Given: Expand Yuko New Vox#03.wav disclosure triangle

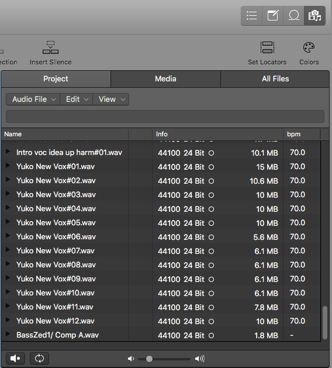Looking at the screenshot, I should 8,194.
